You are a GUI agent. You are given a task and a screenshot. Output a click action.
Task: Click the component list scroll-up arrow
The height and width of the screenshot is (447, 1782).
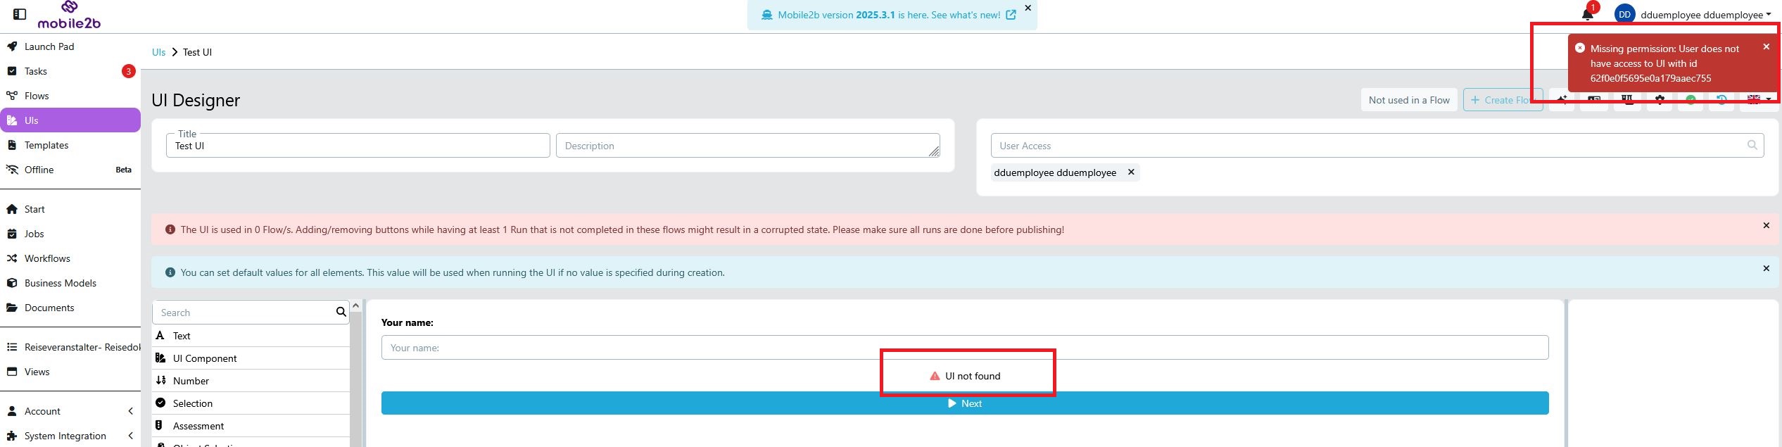(355, 306)
